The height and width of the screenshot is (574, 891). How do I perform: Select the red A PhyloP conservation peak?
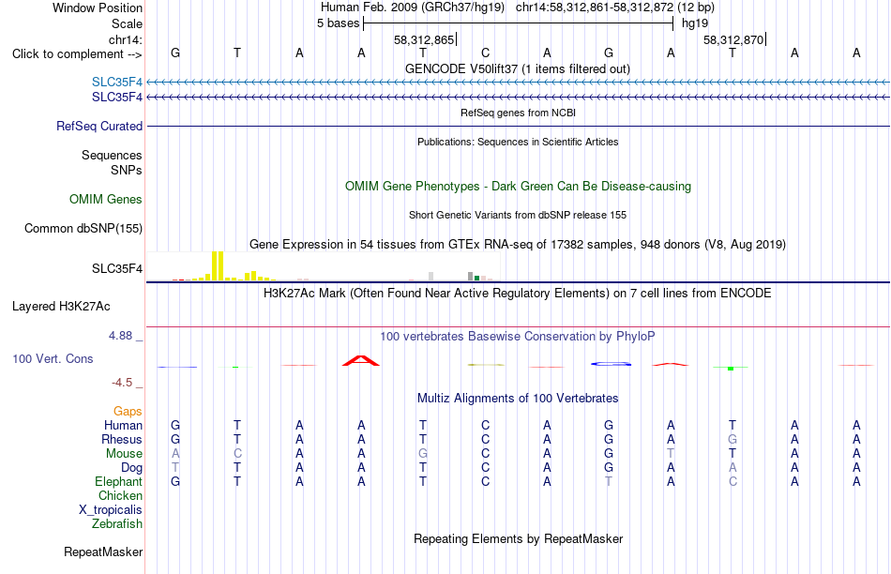click(361, 360)
